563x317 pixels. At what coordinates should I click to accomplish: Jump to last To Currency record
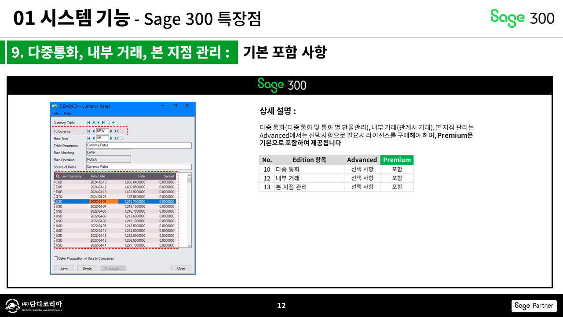click(x=116, y=131)
